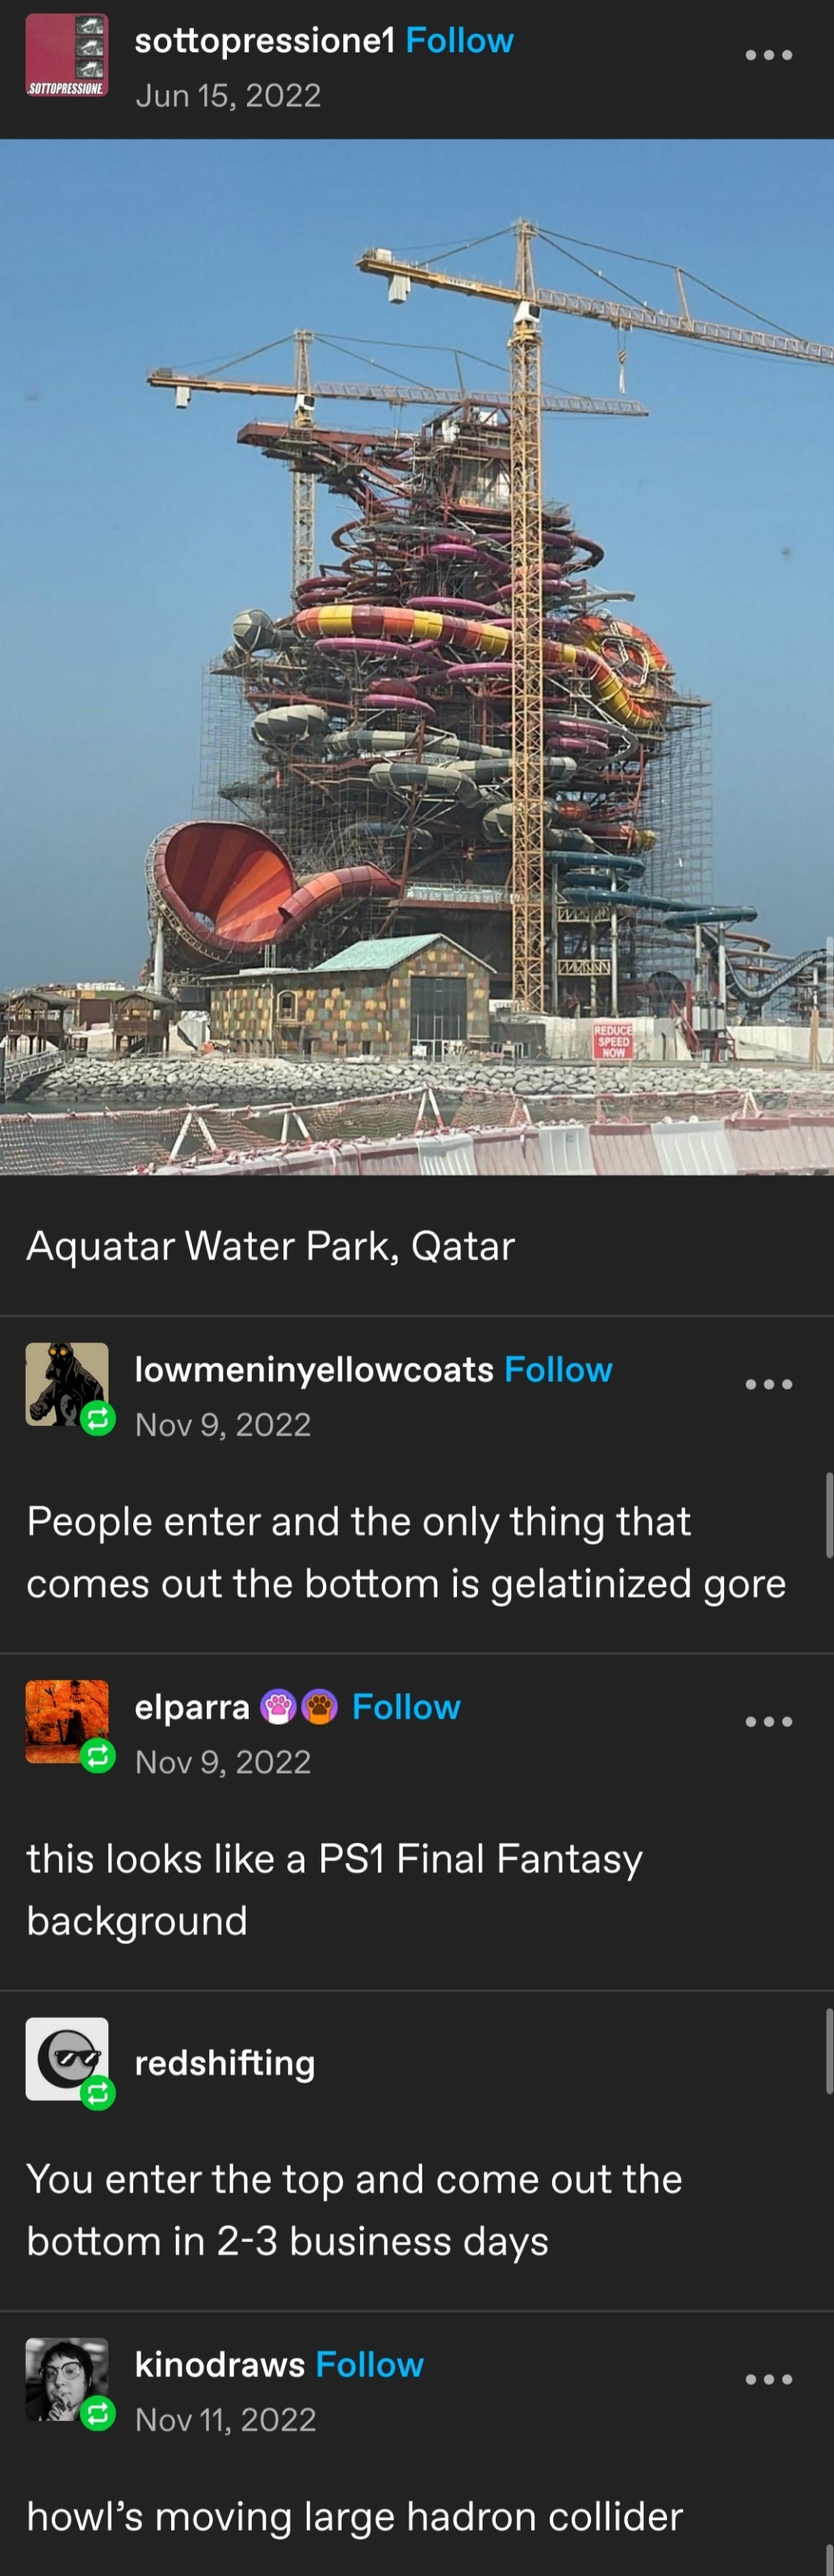Open the three-dot menu on sottopressione1's post
This screenshot has width=834, height=2576.
(769, 55)
